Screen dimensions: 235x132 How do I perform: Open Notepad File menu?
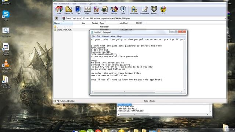tap(93, 36)
